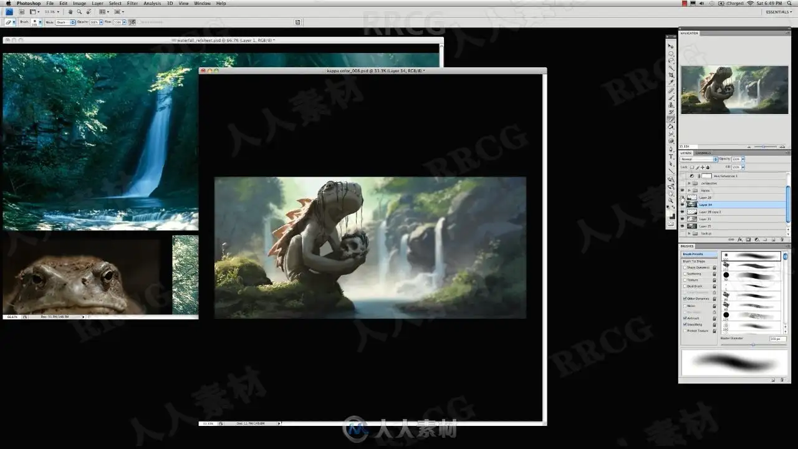This screenshot has height=449, width=798.
Task: Select the Zoom tool in the toolbox
Action: (671, 200)
